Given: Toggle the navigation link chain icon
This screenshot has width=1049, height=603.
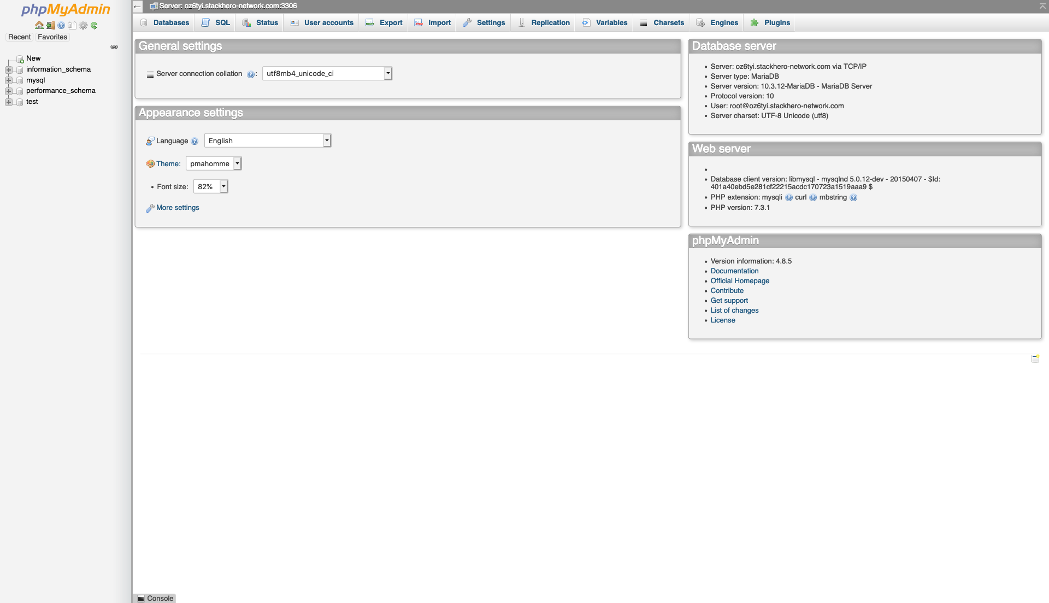Looking at the screenshot, I should pos(114,47).
